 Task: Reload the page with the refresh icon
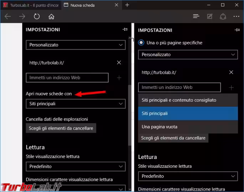click(x=37, y=16)
